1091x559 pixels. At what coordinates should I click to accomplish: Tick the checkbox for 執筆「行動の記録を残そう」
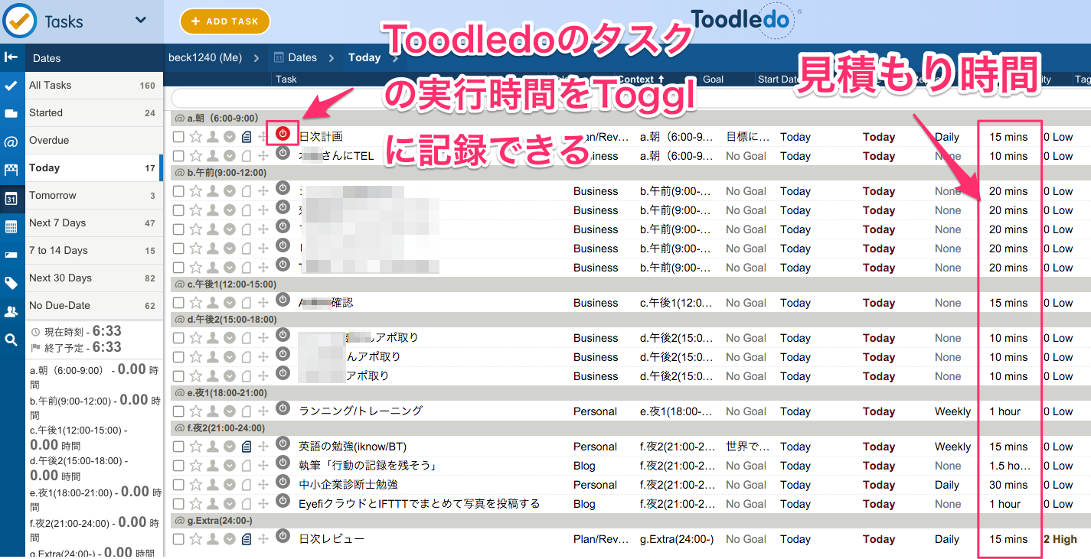178,466
